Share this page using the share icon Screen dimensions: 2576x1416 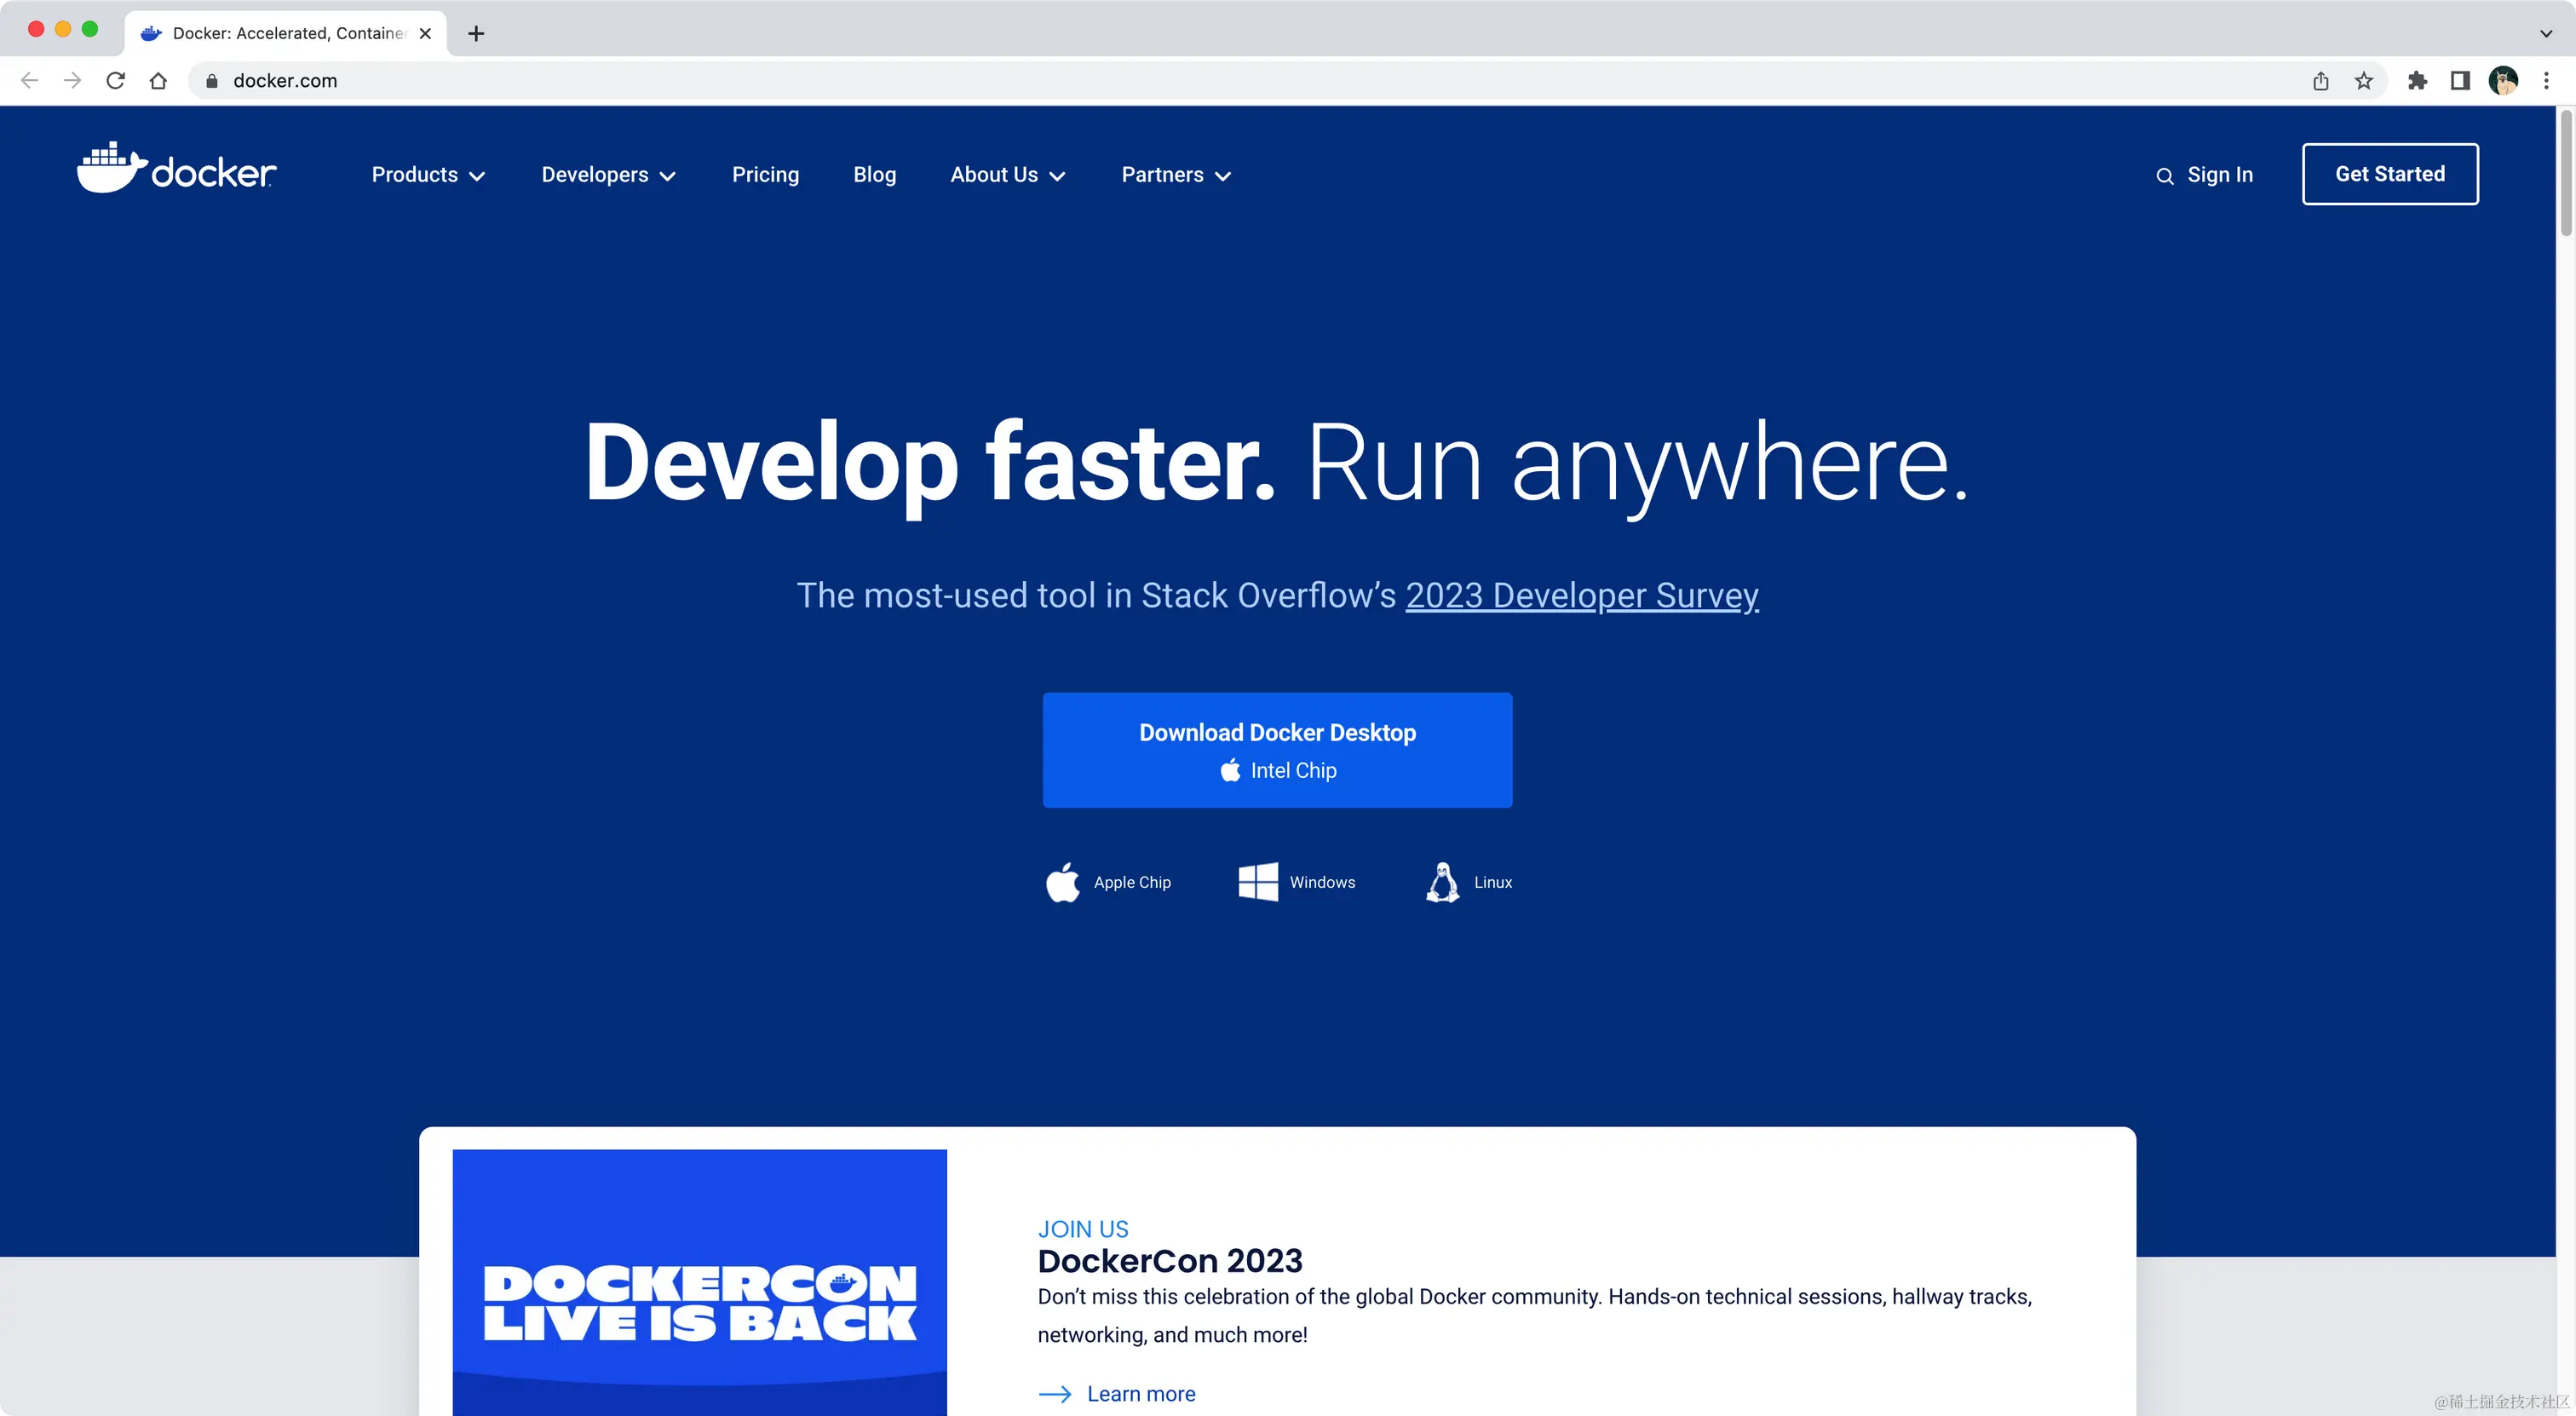2320,80
